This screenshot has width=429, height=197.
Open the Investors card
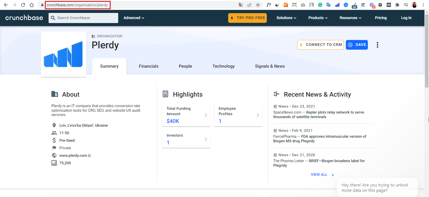[186, 139]
